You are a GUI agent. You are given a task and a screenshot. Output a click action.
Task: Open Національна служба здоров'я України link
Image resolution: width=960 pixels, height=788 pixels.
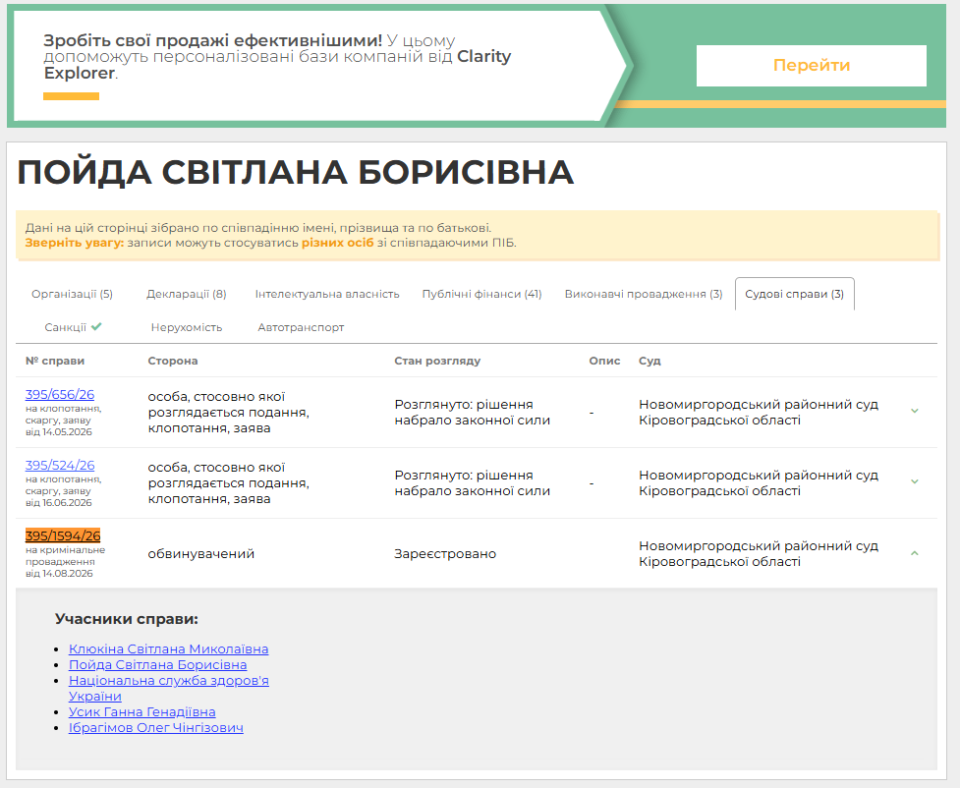coord(168,688)
